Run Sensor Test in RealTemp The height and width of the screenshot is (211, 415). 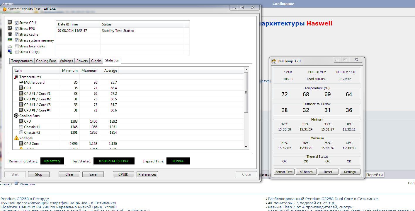284,172
